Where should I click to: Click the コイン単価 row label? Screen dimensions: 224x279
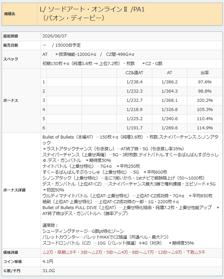pyautogui.click(x=12, y=261)
